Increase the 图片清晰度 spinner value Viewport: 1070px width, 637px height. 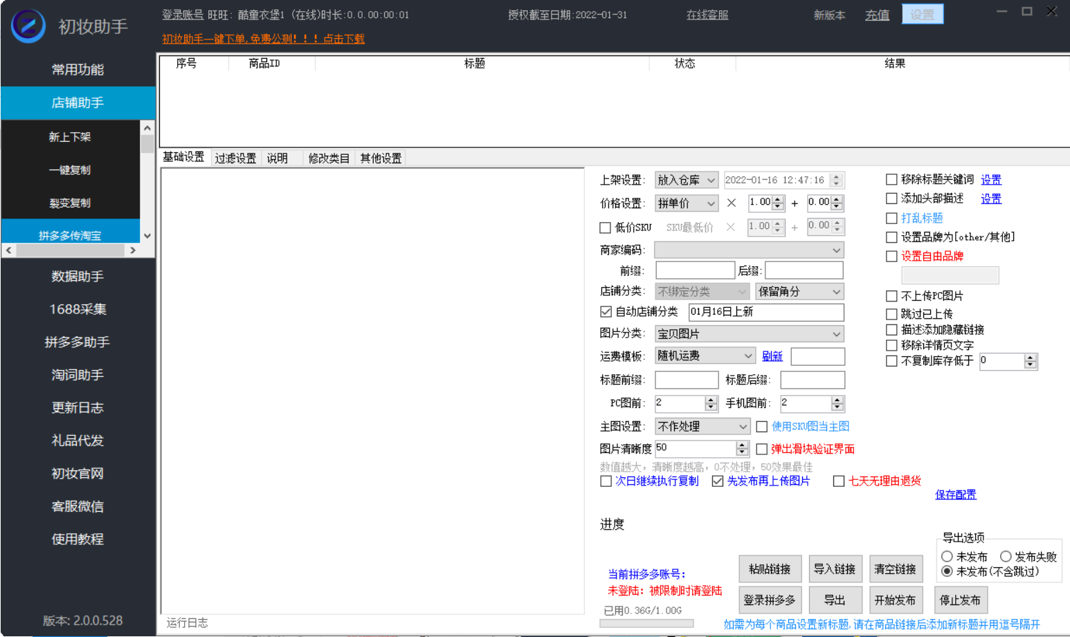pos(743,445)
